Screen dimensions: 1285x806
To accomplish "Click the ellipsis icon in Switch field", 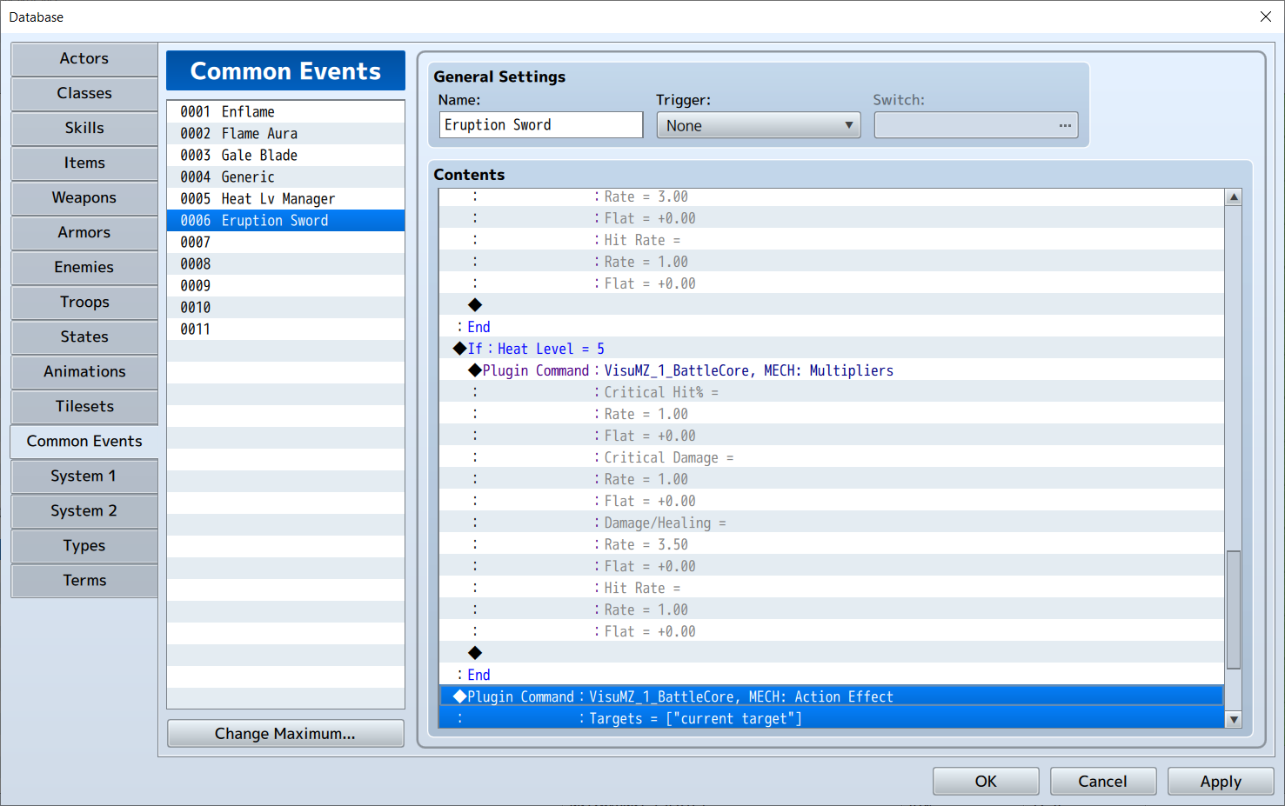I will coord(1064,125).
